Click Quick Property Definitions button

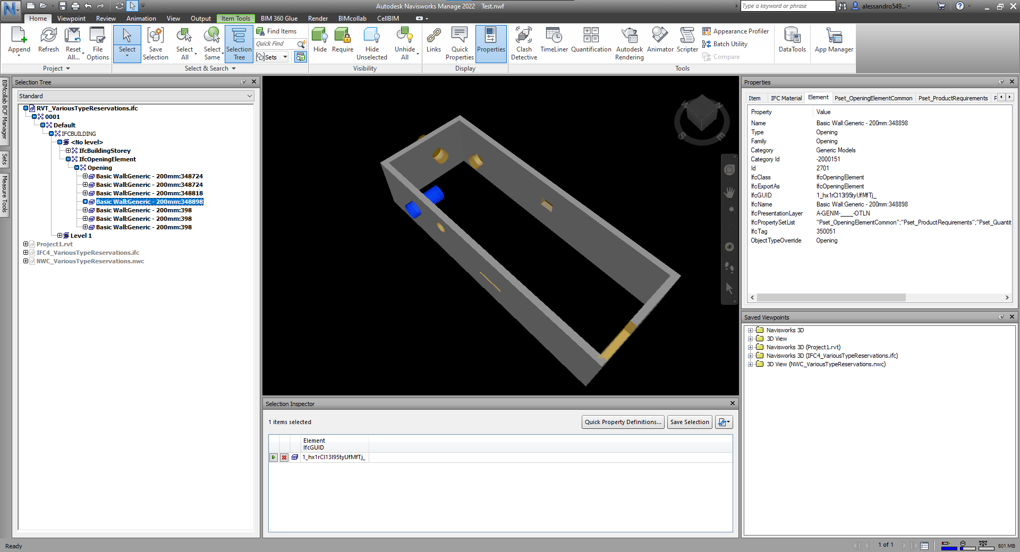click(623, 422)
